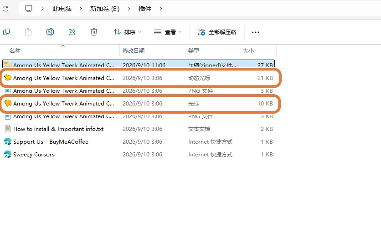This screenshot has width=381, height=236.
Task: Select the Support Us - BuyMeACoffee shortcut
Action: click(139, 142)
